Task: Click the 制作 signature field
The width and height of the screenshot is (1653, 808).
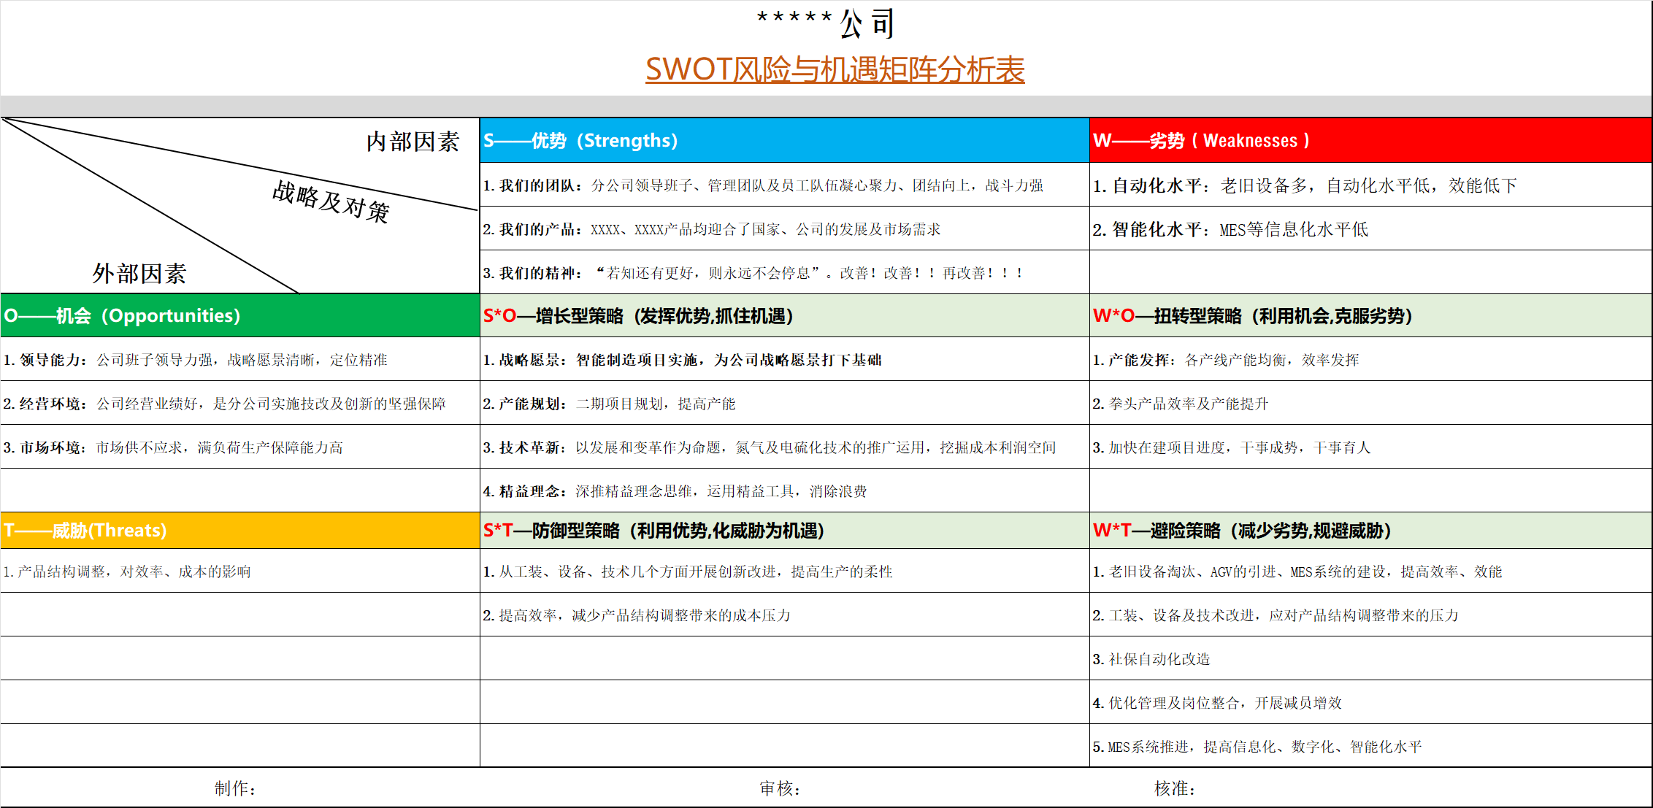Action: 235,788
